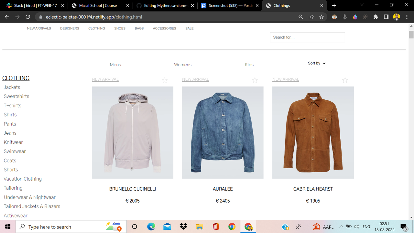Toggle the ENG language indicator in the taskbar

coord(366,227)
